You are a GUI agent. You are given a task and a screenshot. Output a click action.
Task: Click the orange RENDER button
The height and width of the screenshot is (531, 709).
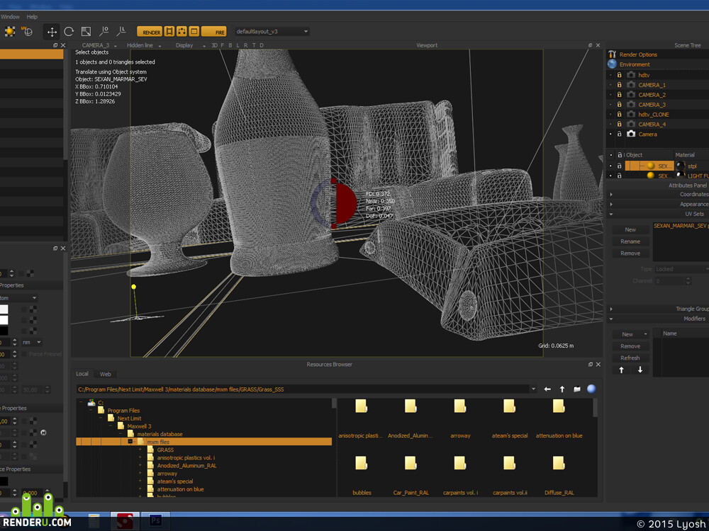pyautogui.click(x=150, y=32)
